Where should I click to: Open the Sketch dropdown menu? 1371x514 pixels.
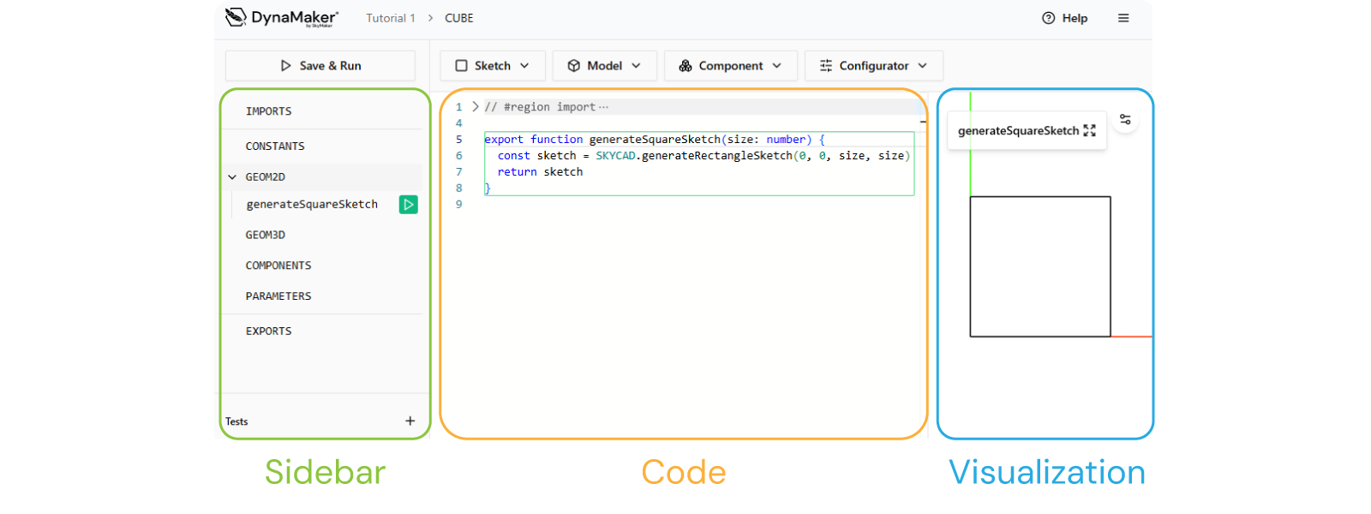click(492, 66)
